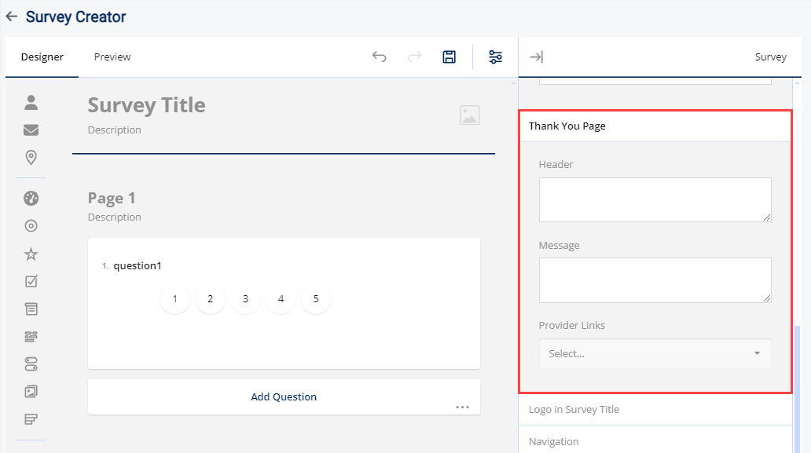Image resolution: width=811 pixels, height=453 pixels.
Task: Collapse the Survey settings panel
Action: click(x=537, y=57)
